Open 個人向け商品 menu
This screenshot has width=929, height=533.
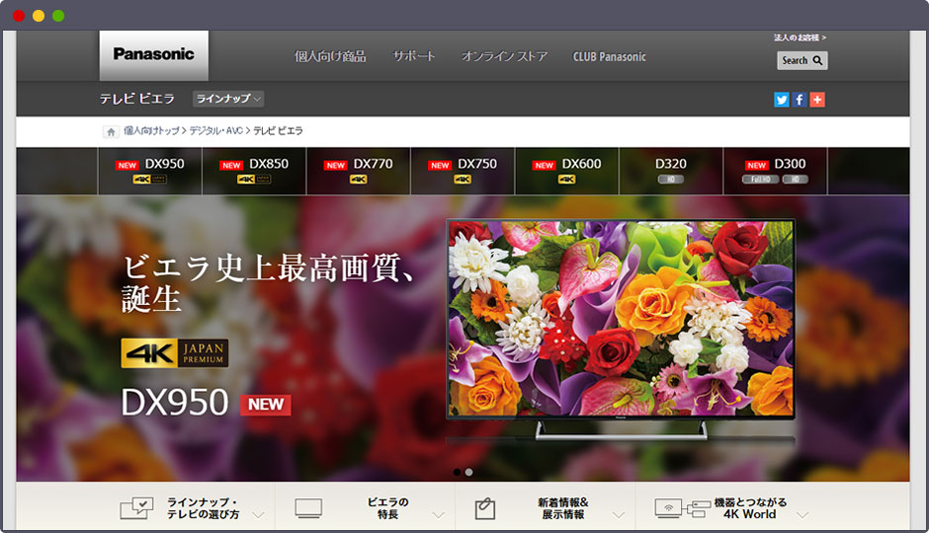pos(330,57)
